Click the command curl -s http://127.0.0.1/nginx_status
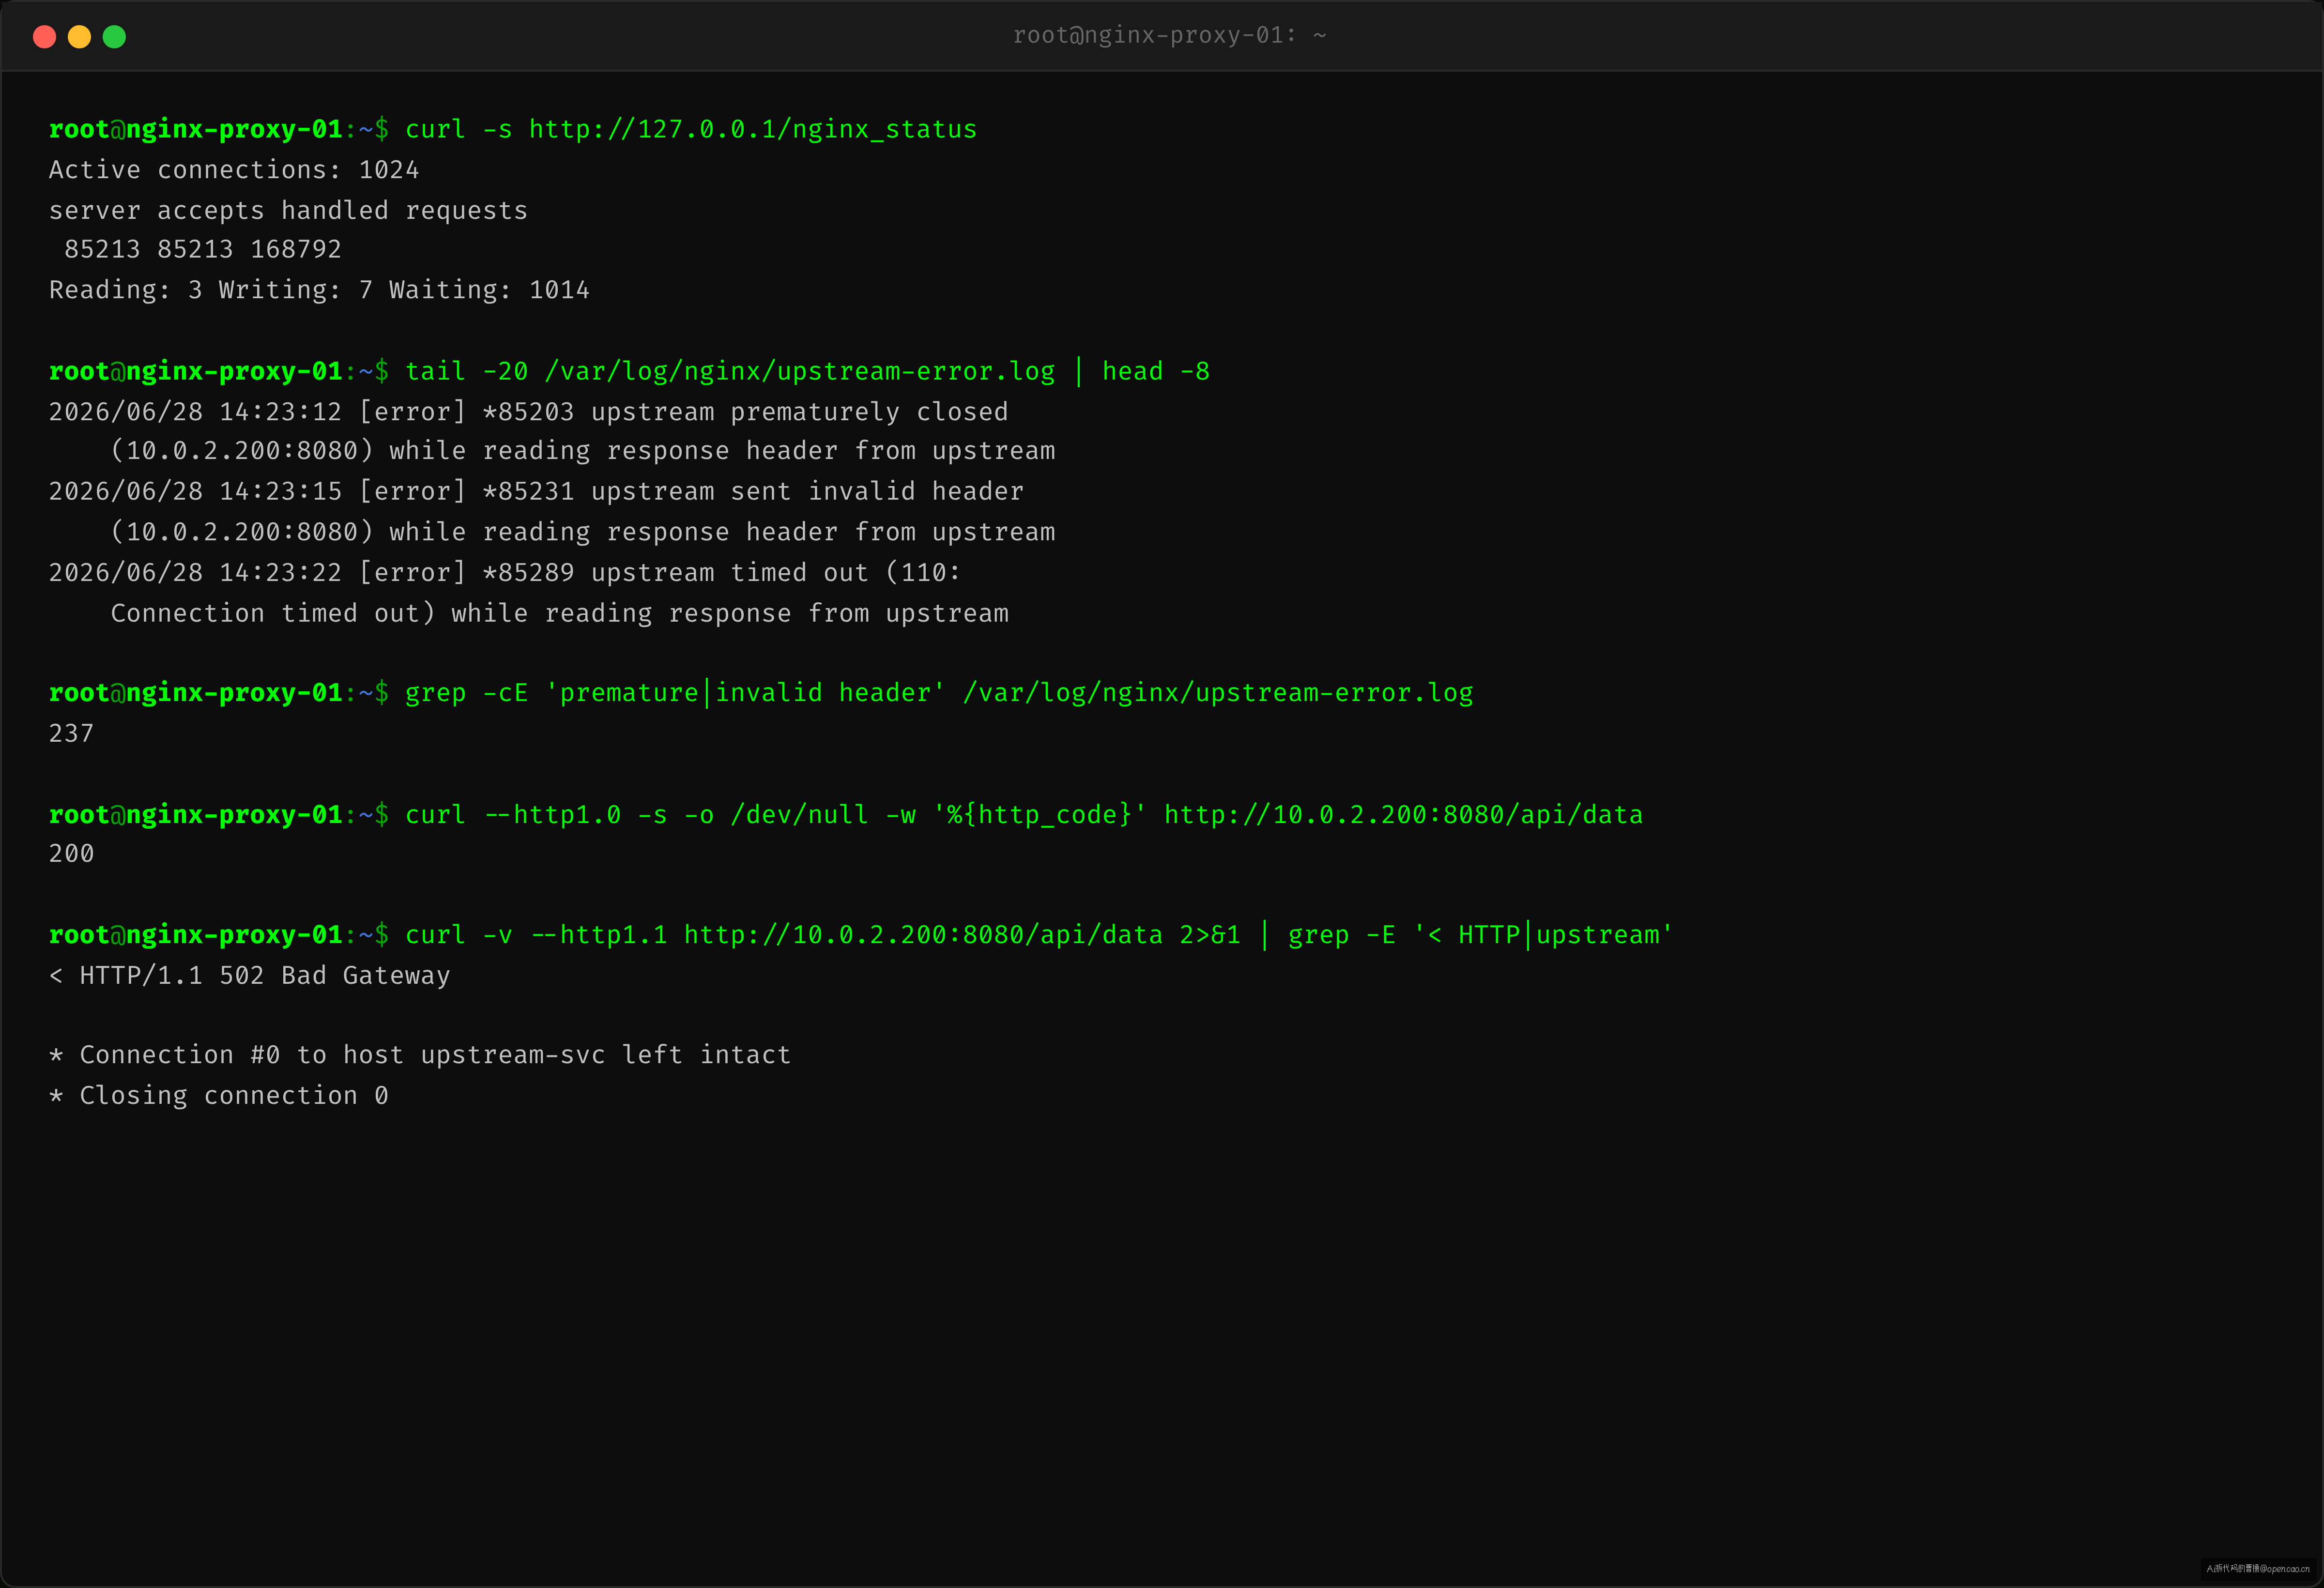2324x1588 pixels. 691,129
